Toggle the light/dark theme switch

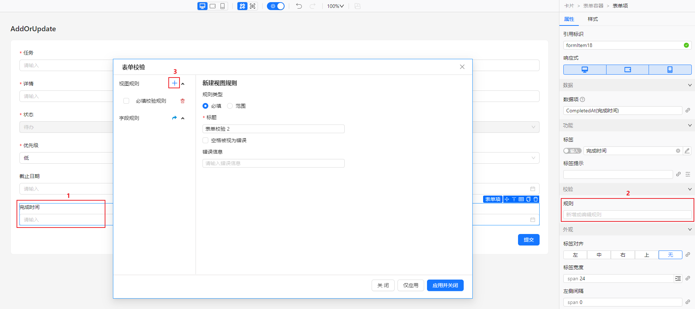tap(276, 6)
